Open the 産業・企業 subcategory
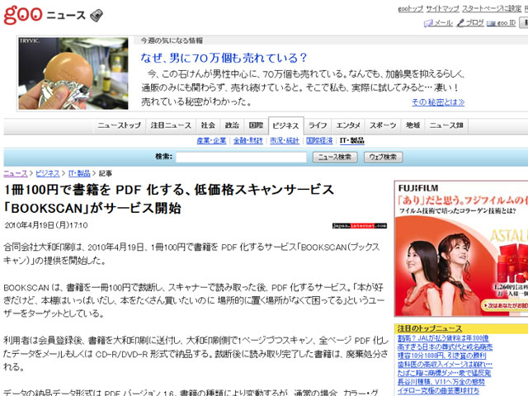 point(211,141)
